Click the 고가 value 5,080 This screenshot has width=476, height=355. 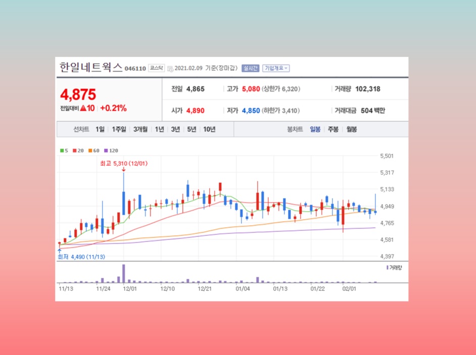[251, 89]
